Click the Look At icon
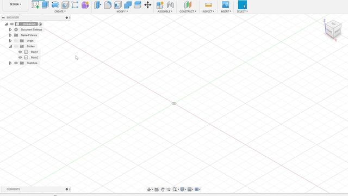 click(157, 189)
